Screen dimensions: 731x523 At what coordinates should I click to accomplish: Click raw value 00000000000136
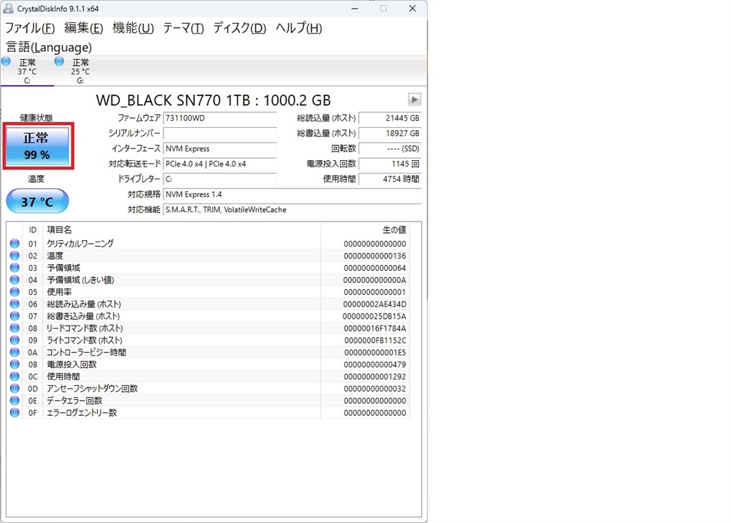(x=375, y=256)
